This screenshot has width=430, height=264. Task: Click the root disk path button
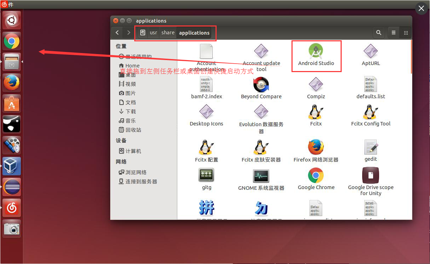coord(142,33)
